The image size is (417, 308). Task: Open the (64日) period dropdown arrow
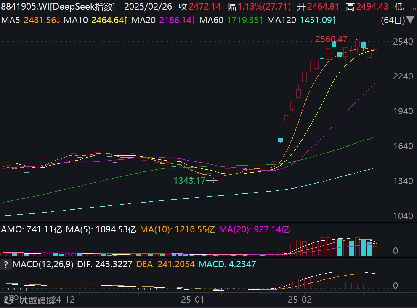[x=410, y=20]
